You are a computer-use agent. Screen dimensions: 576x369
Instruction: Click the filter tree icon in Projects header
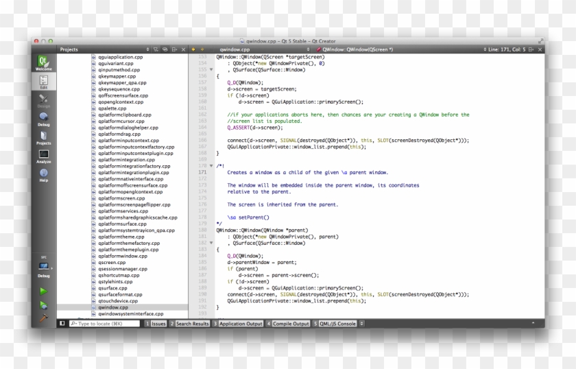pyautogui.click(x=156, y=49)
